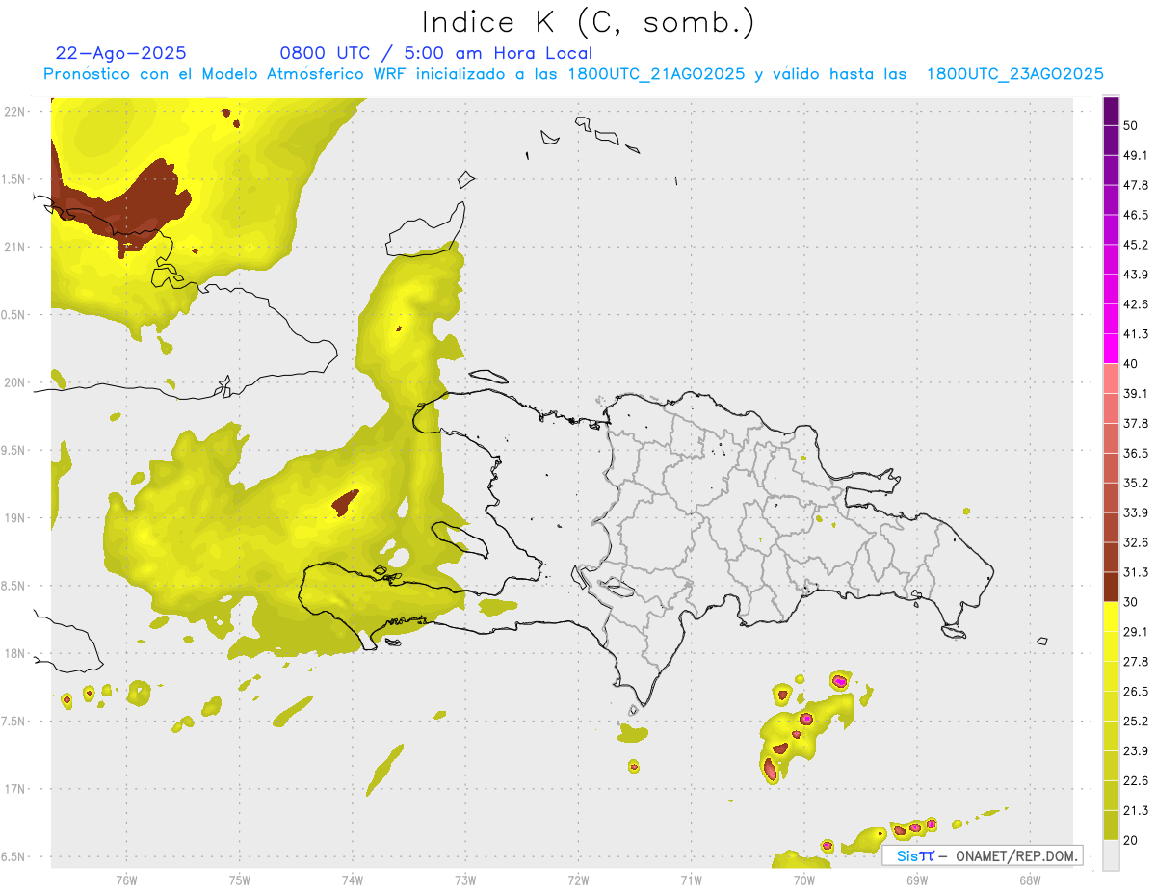This screenshot has height=893, width=1156.
Task: Click the colorbar label '41.3'
Action: (1136, 334)
